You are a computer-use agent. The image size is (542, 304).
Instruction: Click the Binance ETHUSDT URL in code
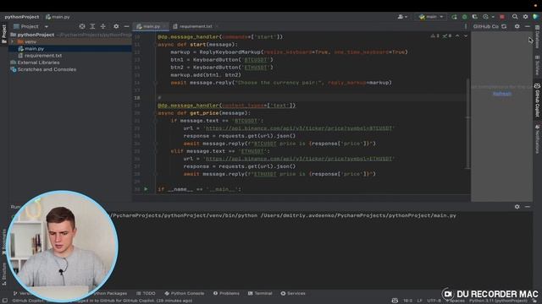299,159
